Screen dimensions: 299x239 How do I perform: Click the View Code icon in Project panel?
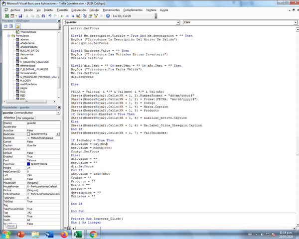tap(4, 26)
